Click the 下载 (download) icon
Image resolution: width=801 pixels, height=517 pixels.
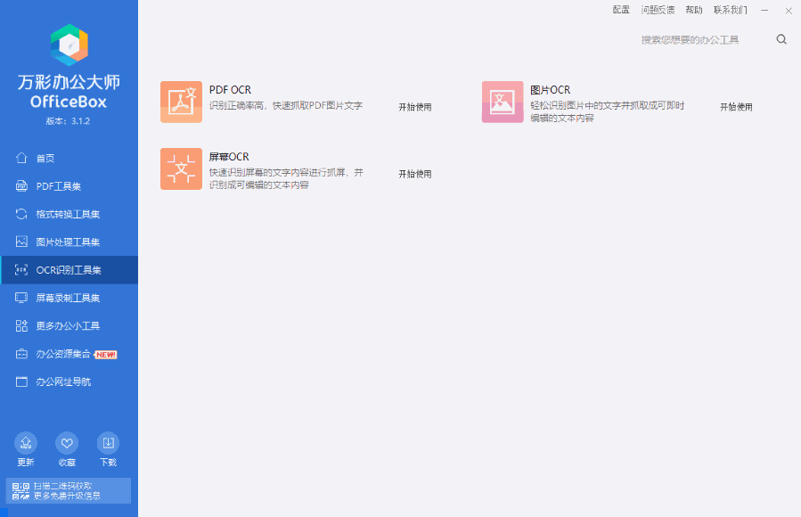[108, 443]
